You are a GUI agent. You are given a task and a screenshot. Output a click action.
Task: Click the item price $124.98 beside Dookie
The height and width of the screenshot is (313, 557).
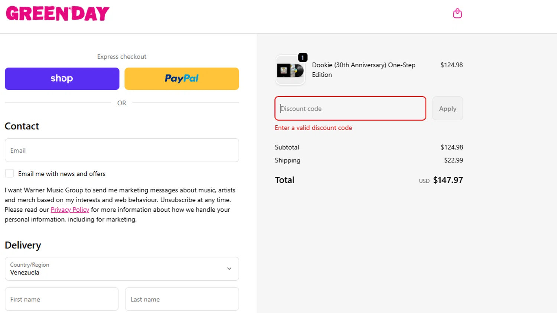pos(452,65)
